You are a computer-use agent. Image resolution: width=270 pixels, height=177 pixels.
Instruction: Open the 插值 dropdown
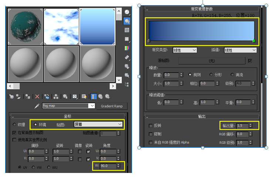point(240,50)
